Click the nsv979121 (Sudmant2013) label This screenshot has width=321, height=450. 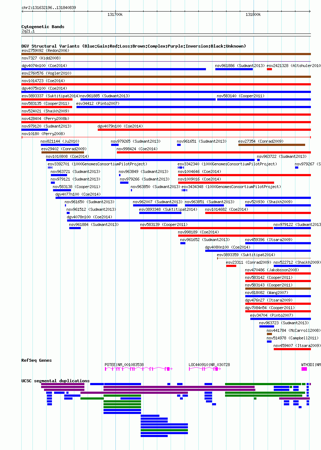pyautogui.click(x=75, y=179)
